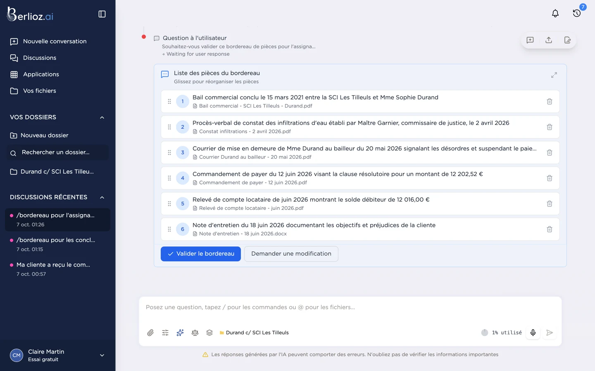
Task: Click the question input text field
Action: [350, 308]
